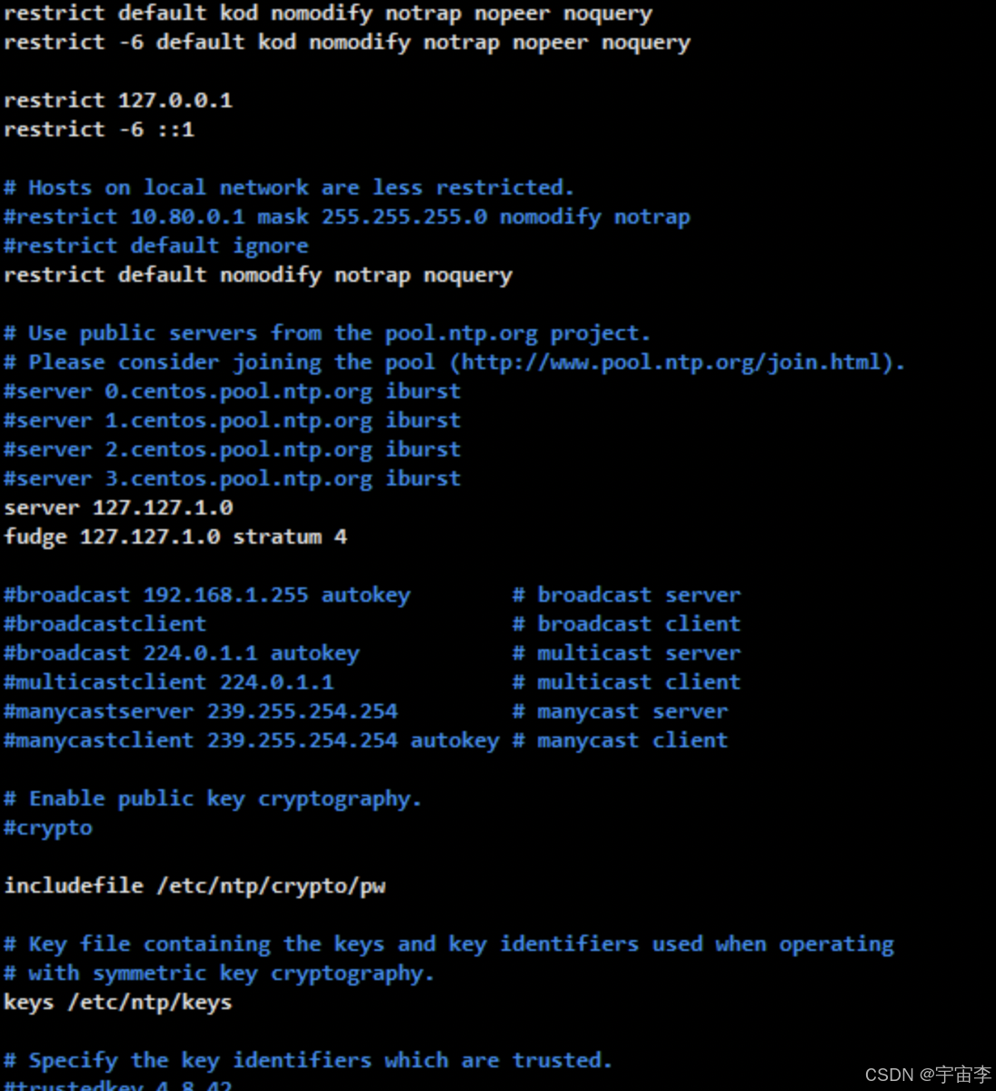Click 'restrict default nomodify notrap noquery' line
996x1091 pixels.
[258, 275]
